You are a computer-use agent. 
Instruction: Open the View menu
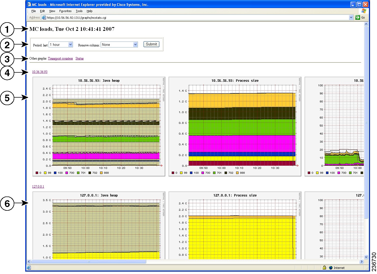tap(52, 11)
